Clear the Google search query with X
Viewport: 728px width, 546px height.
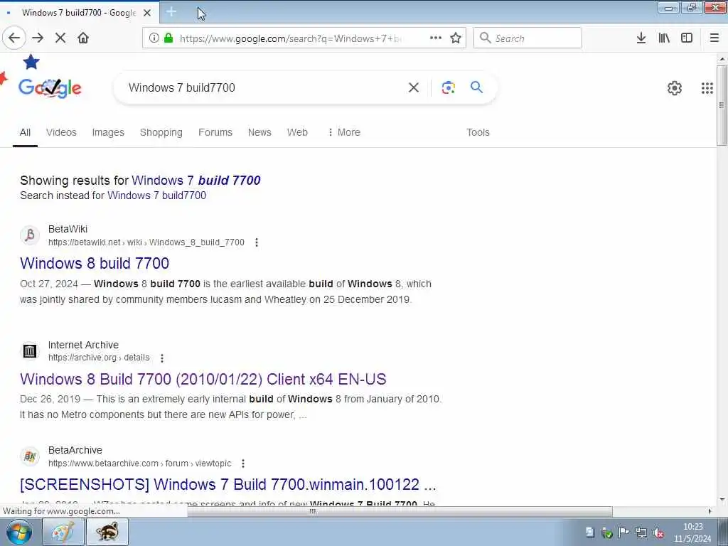coord(414,87)
